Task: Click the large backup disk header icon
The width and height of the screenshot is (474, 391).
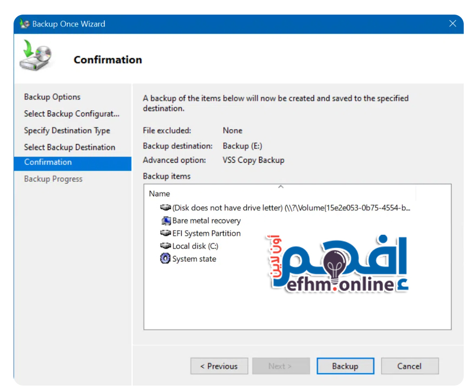Action: (36, 57)
